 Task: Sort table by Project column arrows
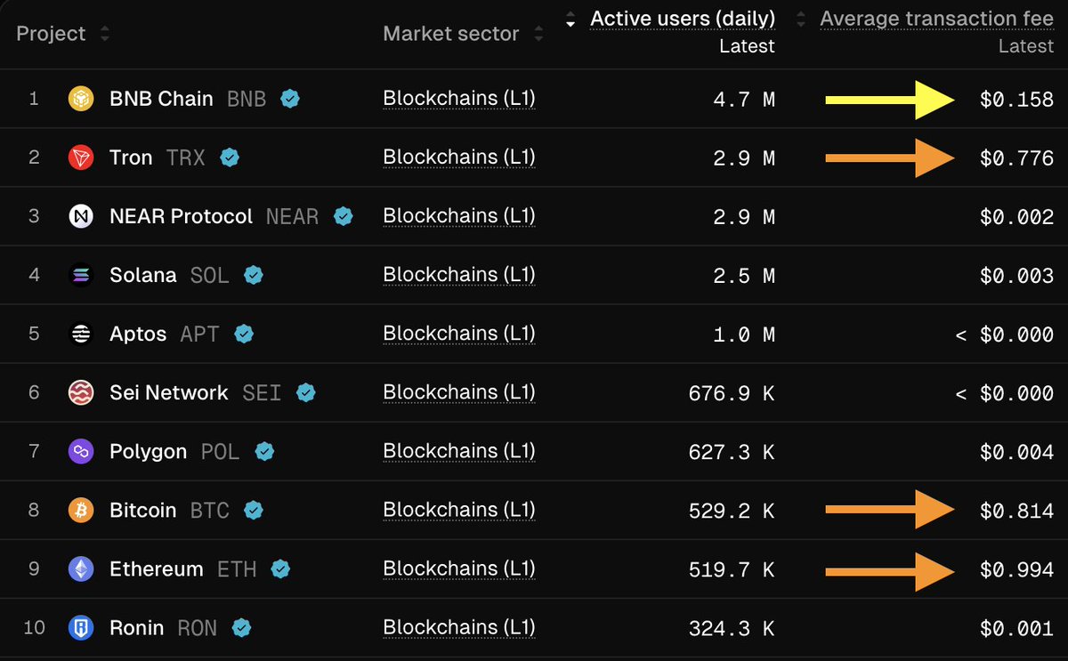point(105,34)
